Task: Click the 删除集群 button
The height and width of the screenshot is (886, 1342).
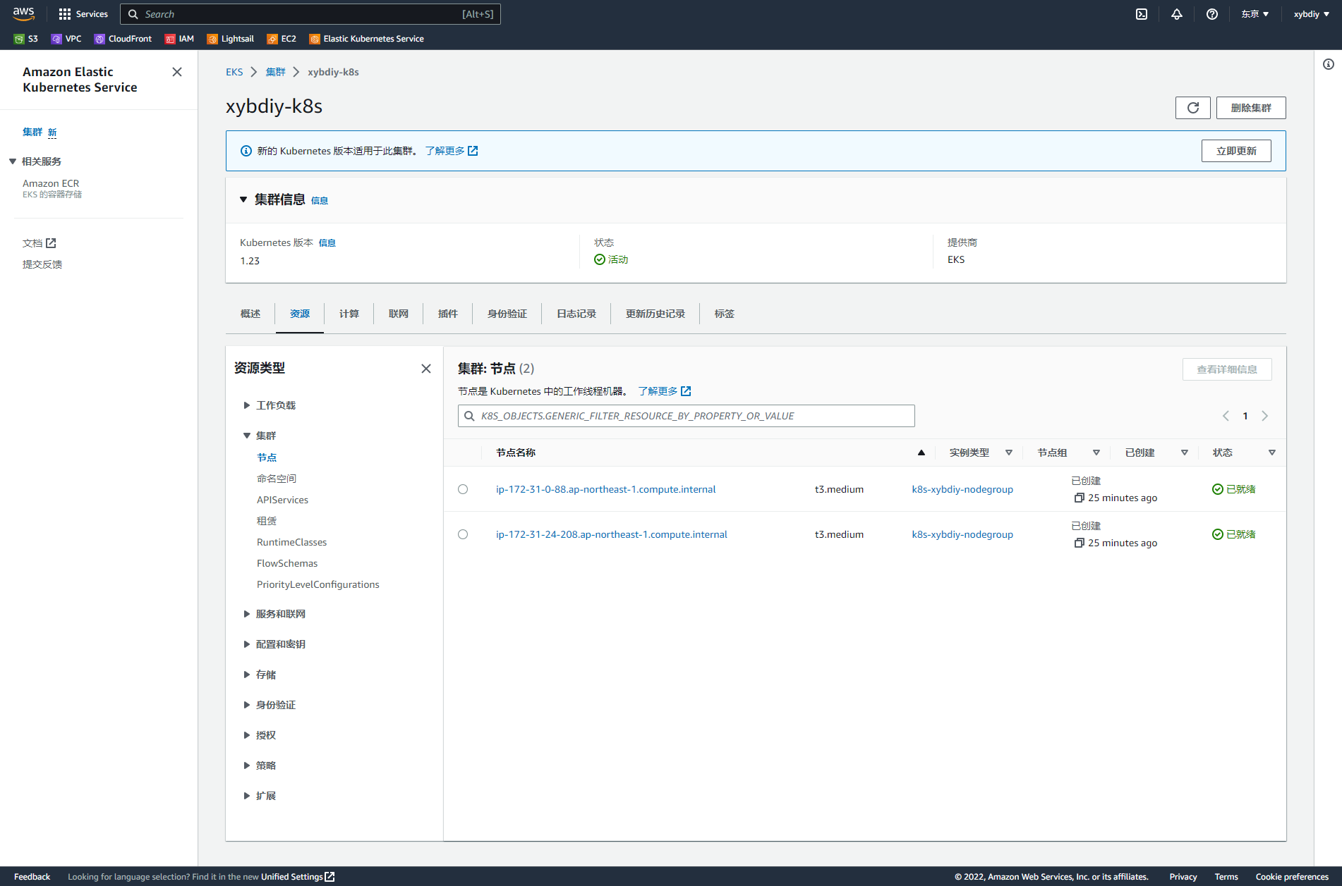Action: 1251,108
